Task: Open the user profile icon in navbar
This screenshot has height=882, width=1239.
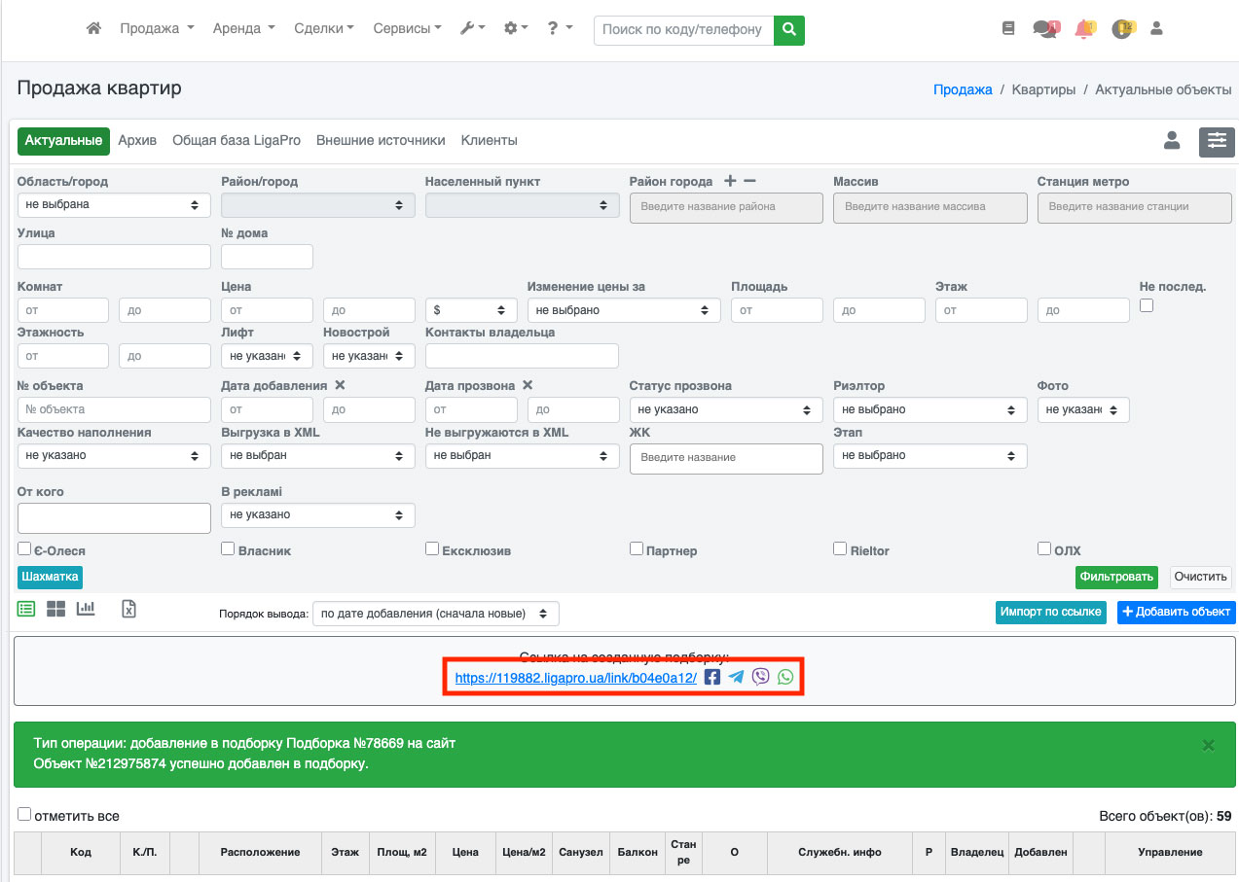Action: 1156,29
